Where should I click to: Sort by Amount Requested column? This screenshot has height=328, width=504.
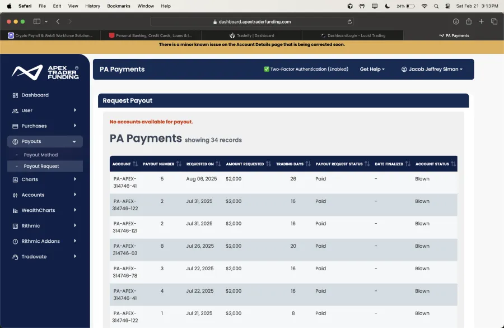268,164
